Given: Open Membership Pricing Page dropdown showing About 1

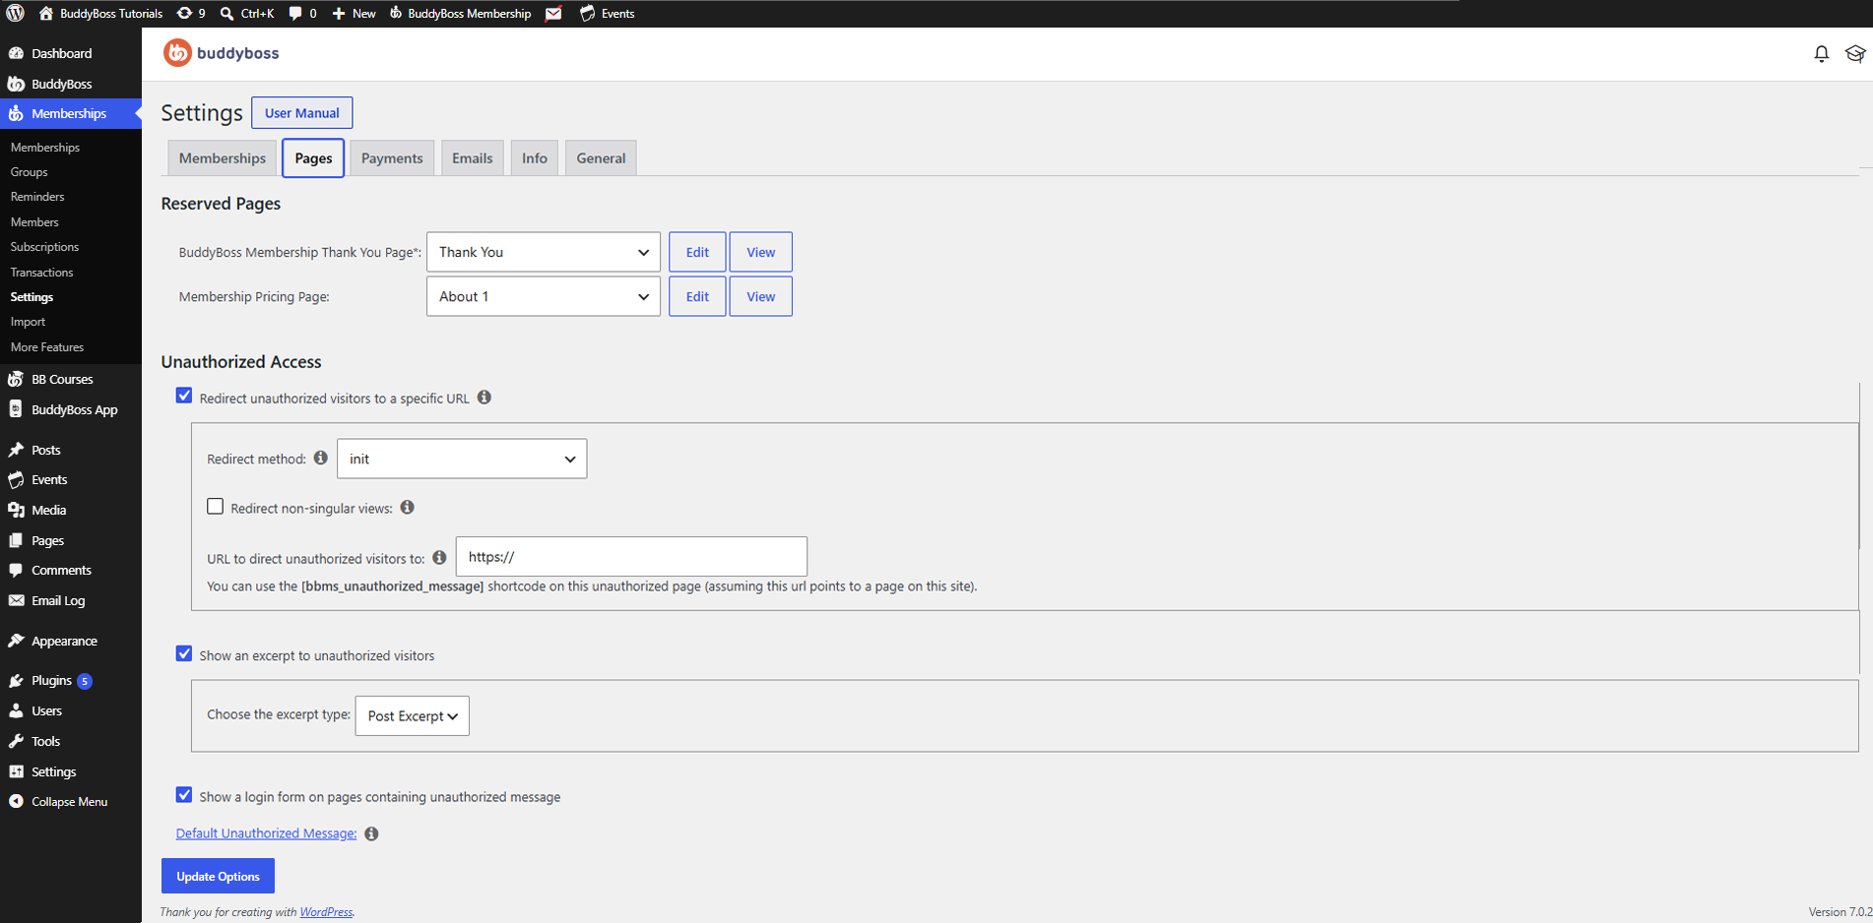Looking at the screenshot, I should click(x=544, y=296).
